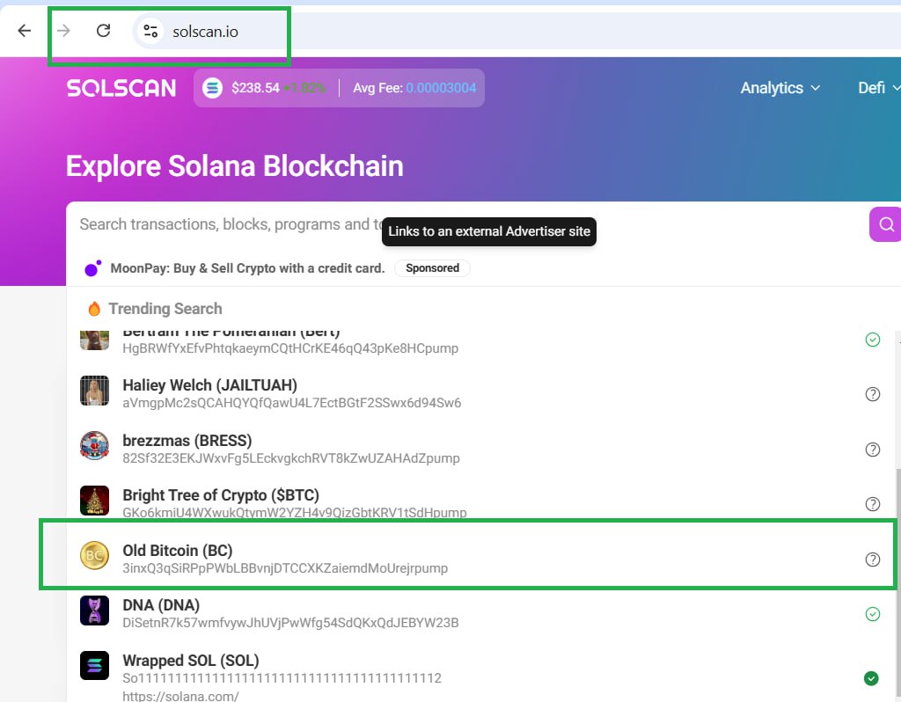Open site information icon beside solscan.io
Image resolution: width=901 pixels, height=702 pixels.
(x=150, y=31)
